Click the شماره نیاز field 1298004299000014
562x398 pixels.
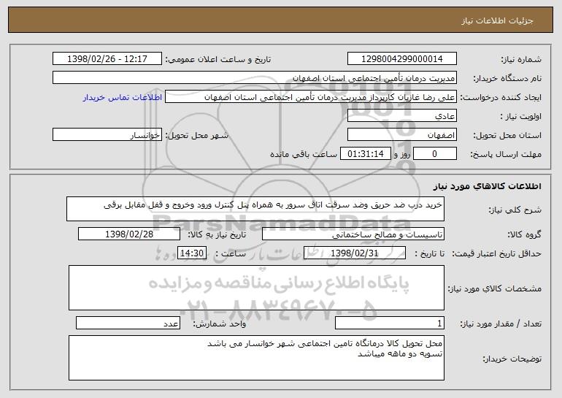click(401, 58)
